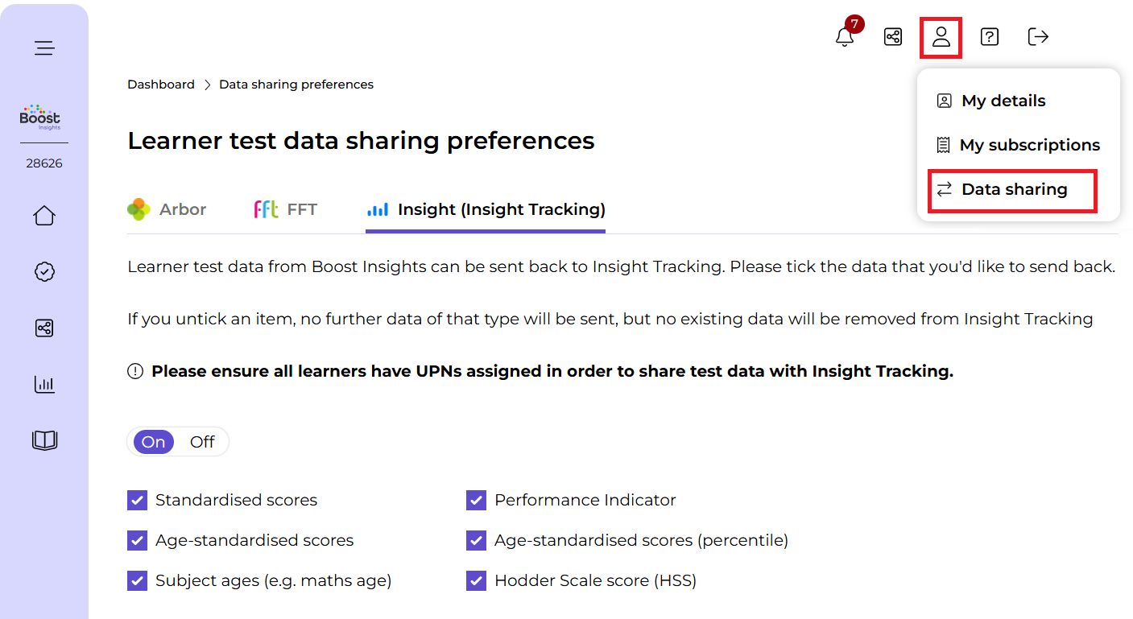Click the share icon in top bar

pos(893,36)
